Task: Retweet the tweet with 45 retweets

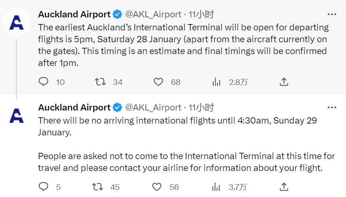Action: pyautogui.click(x=97, y=187)
